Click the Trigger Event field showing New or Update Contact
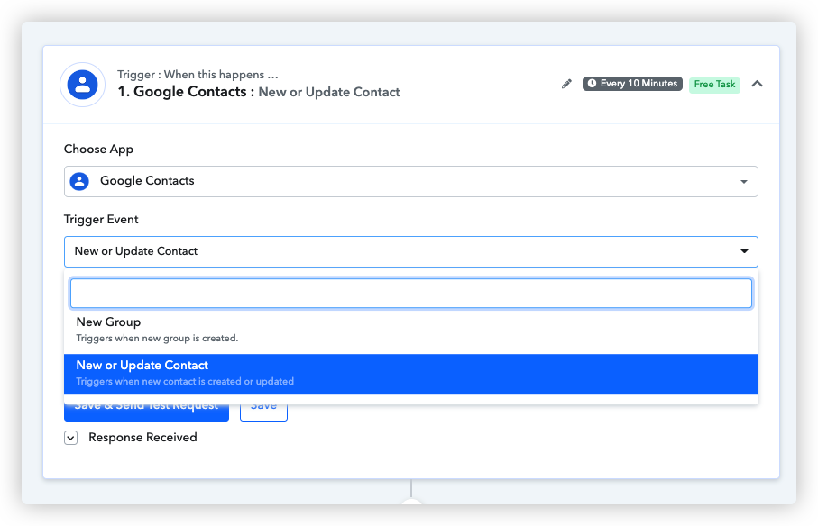The height and width of the screenshot is (526, 818). [411, 251]
